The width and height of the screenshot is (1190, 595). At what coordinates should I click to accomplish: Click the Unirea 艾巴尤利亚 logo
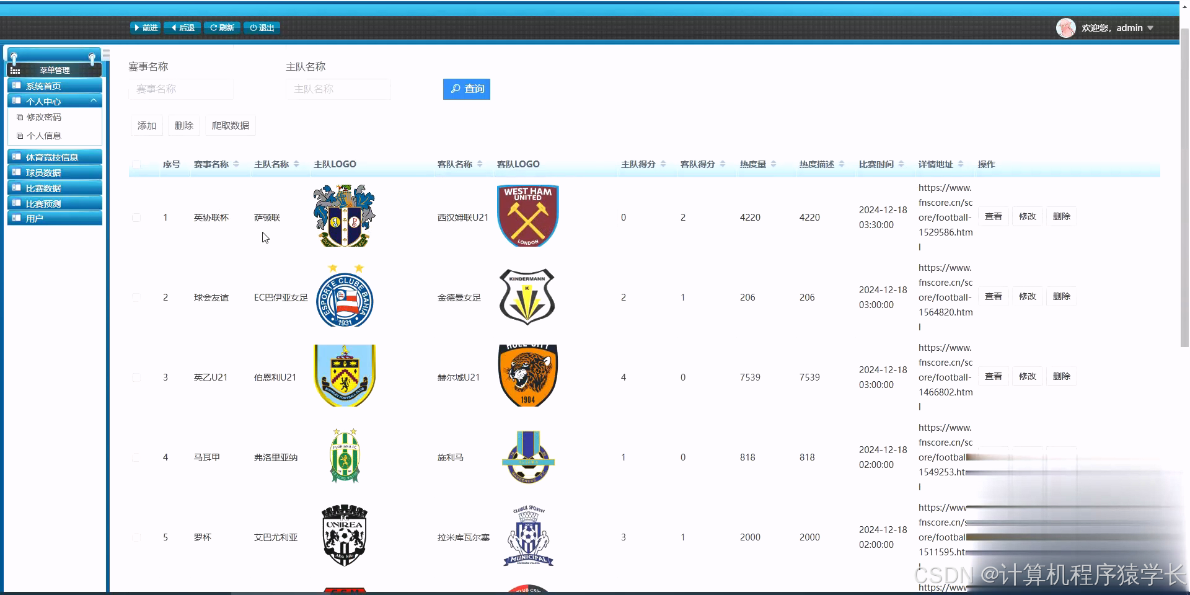tap(345, 535)
